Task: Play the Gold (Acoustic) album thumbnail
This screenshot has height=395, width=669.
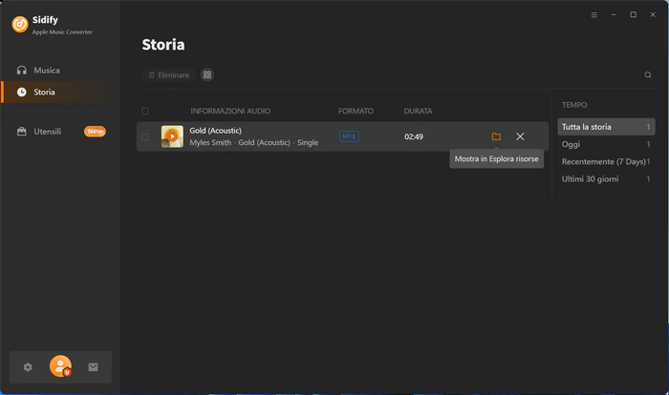Action: click(x=172, y=136)
